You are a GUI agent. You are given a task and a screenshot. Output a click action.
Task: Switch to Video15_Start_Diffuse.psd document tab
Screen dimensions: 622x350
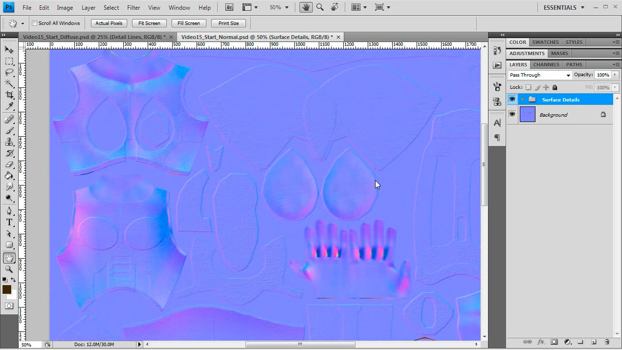click(94, 37)
